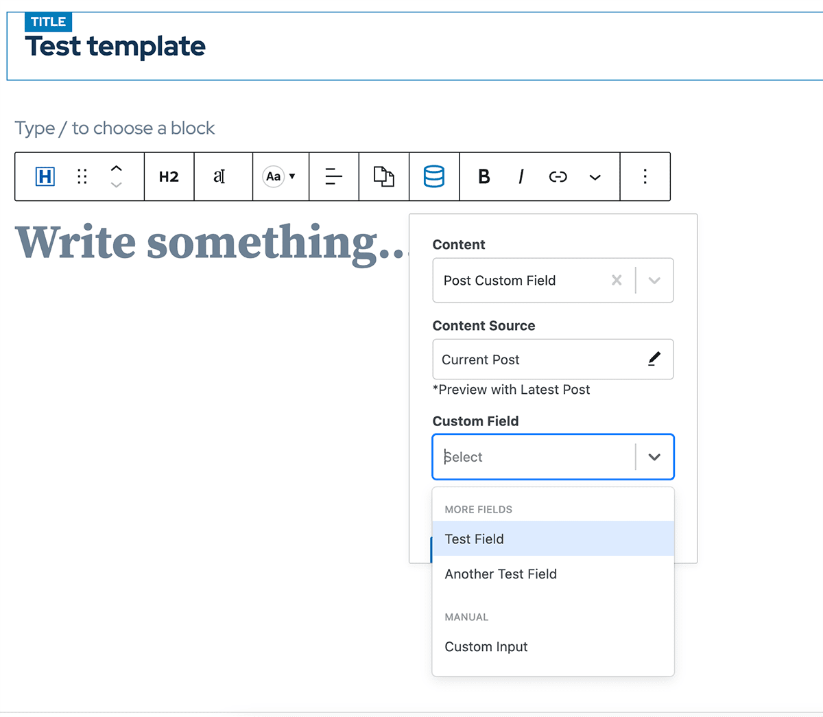Change heading level via H2 button
Viewport: 823px width, 717px height.
click(169, 177)
